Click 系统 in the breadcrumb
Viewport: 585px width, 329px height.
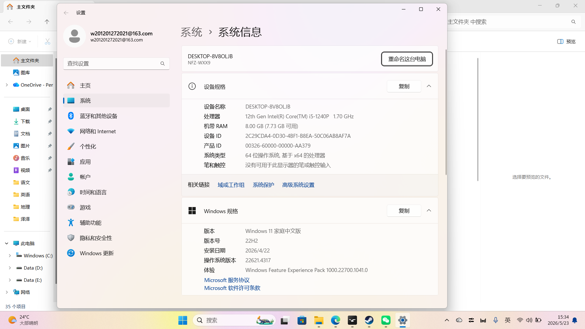point(191,32)
